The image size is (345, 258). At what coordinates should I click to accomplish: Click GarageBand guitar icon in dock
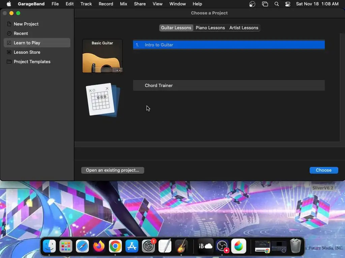coord(181,246)
